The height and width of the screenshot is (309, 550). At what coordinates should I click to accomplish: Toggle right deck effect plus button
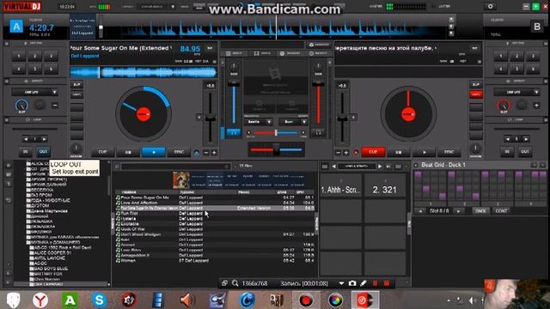pos(536,105)
